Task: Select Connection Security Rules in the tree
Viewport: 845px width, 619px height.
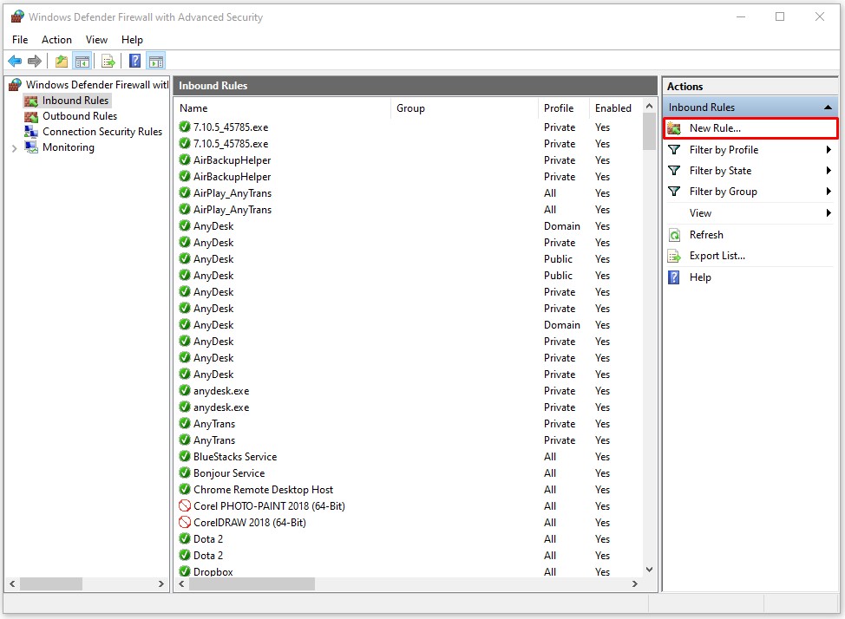Action: tap(102, 132)
